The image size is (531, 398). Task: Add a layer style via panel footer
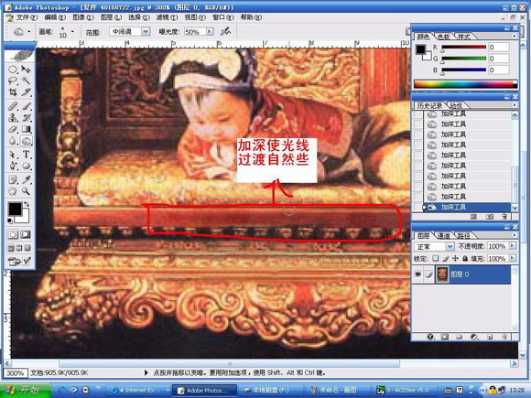[x=430, y=337]
